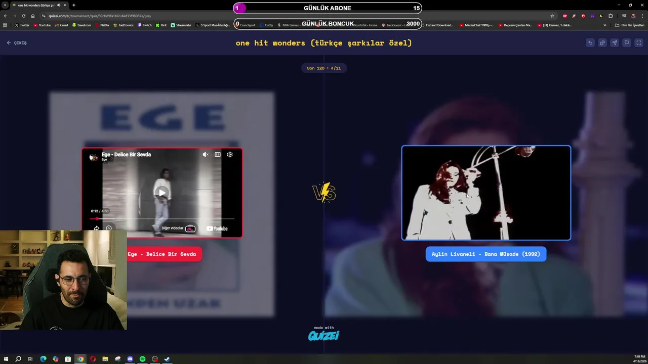Click the paper plane send icon
The height and width of the screenshot is (364, 648).
[614, 43]
